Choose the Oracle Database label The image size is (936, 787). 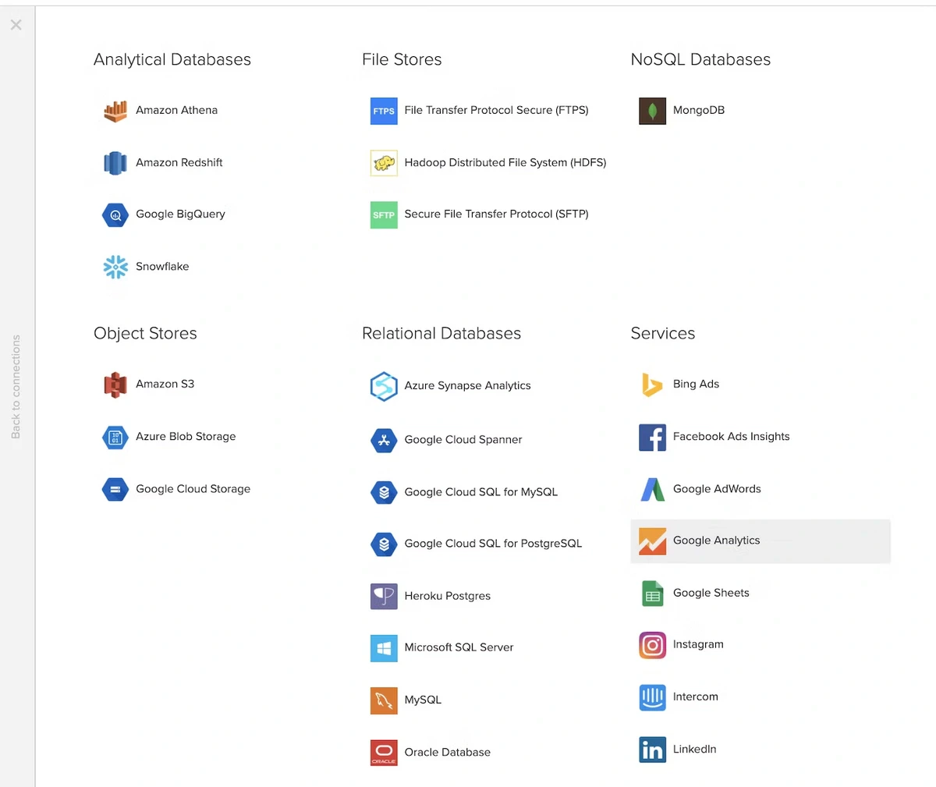coord(447,753)
